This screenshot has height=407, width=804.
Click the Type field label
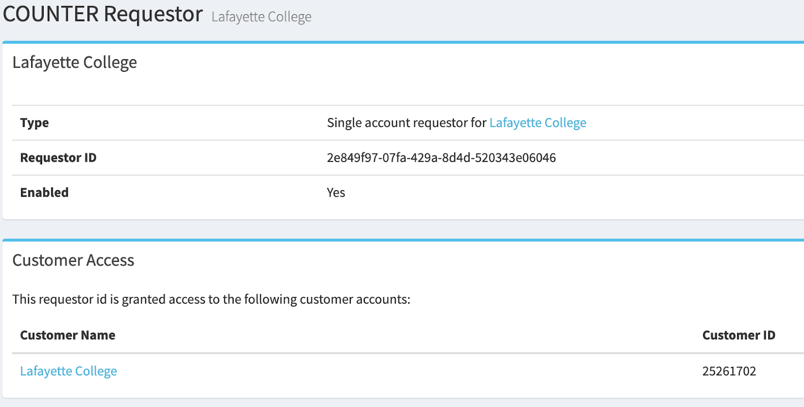[x=35, y=123]
